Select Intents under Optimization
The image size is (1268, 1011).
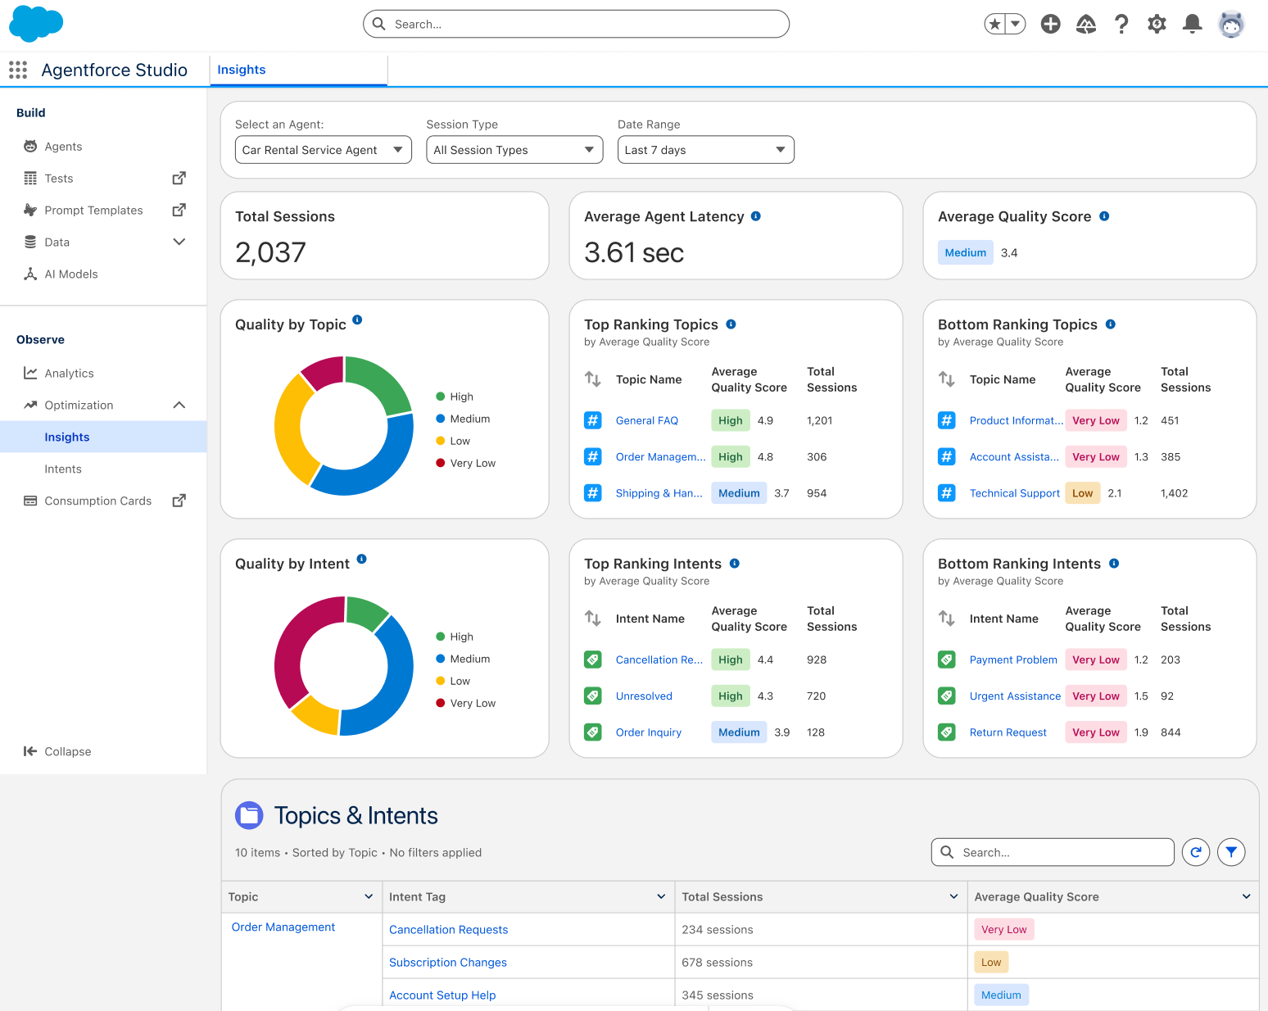(63, 469)
